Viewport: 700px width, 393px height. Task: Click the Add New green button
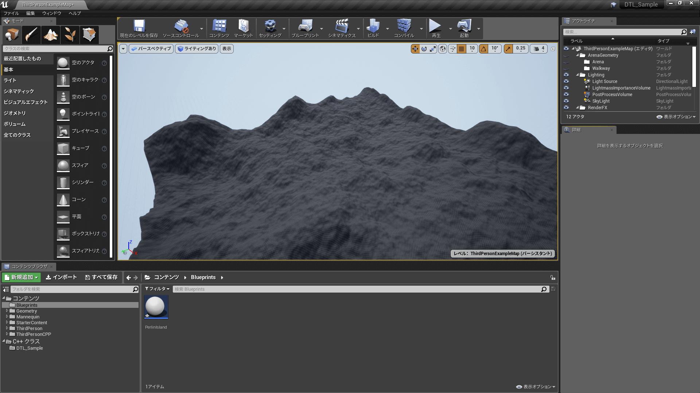coord(21,277)
